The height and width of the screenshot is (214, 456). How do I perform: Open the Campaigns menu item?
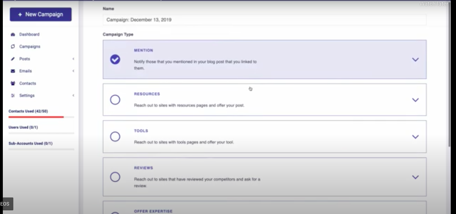(29, 47)
